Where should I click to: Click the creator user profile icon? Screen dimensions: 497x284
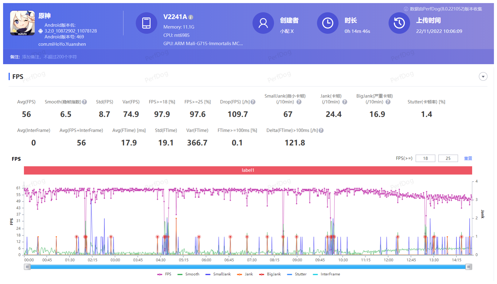click(263, 23)
